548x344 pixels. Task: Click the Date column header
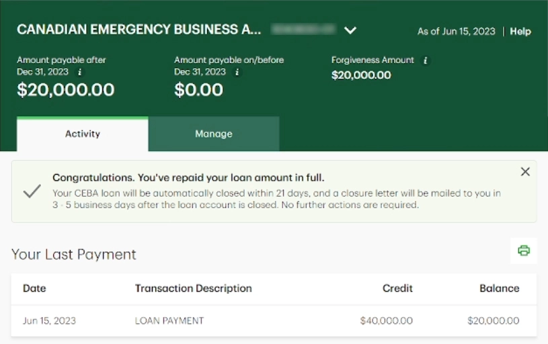[34, 288]
